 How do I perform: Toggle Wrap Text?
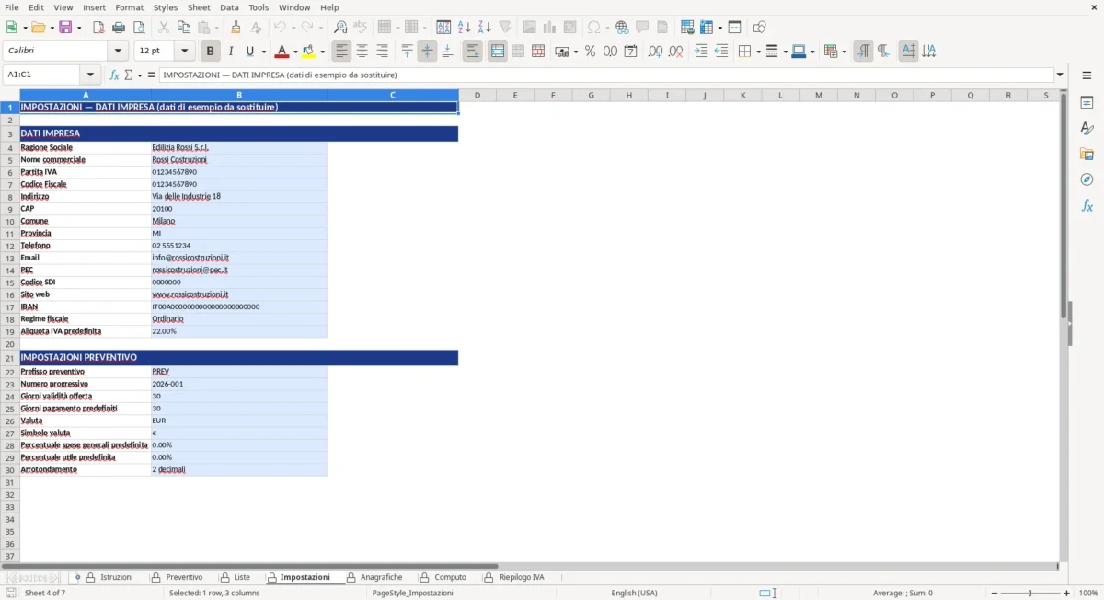472,52
